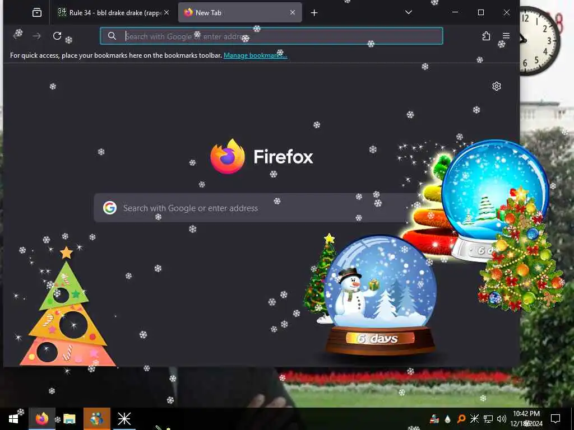Open the snowflake app in taskbar
This screenshot has height=430, width=574.
(124, 419)
